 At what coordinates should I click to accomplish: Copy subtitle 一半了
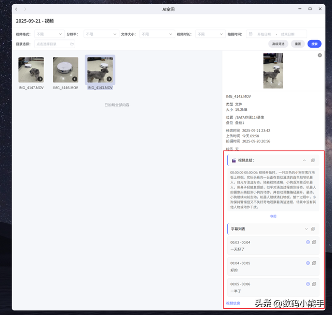[314, 284]
